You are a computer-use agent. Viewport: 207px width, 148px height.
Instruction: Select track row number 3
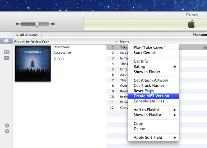tap(117, 58)
